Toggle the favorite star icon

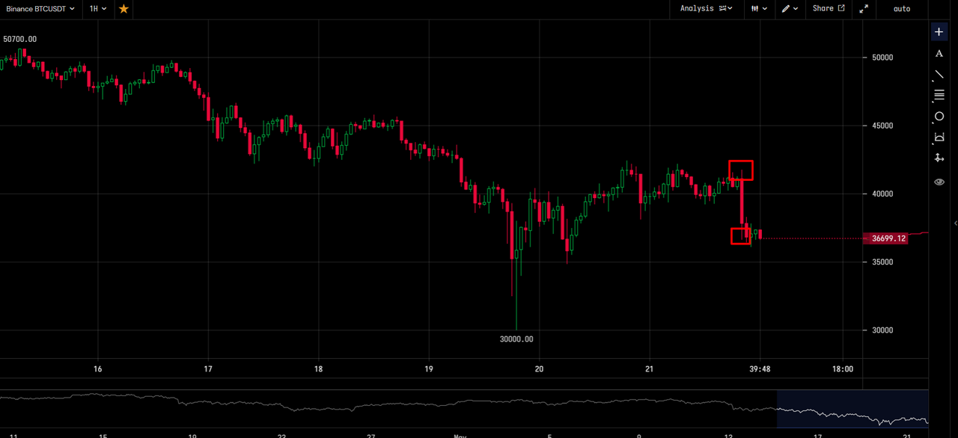(x=123, y=8)
